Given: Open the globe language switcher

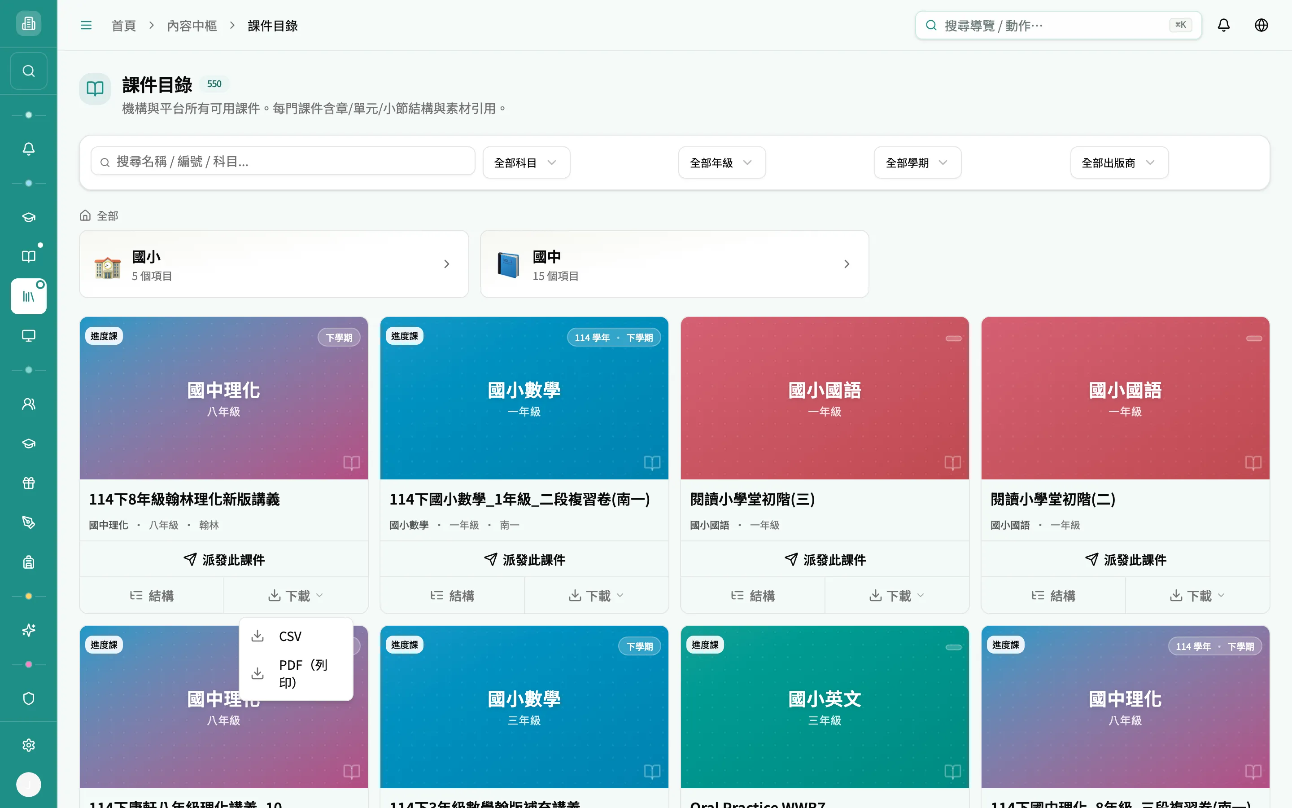Looking at the screenshot, I should pyautogui.click(x=1261, y=25).
